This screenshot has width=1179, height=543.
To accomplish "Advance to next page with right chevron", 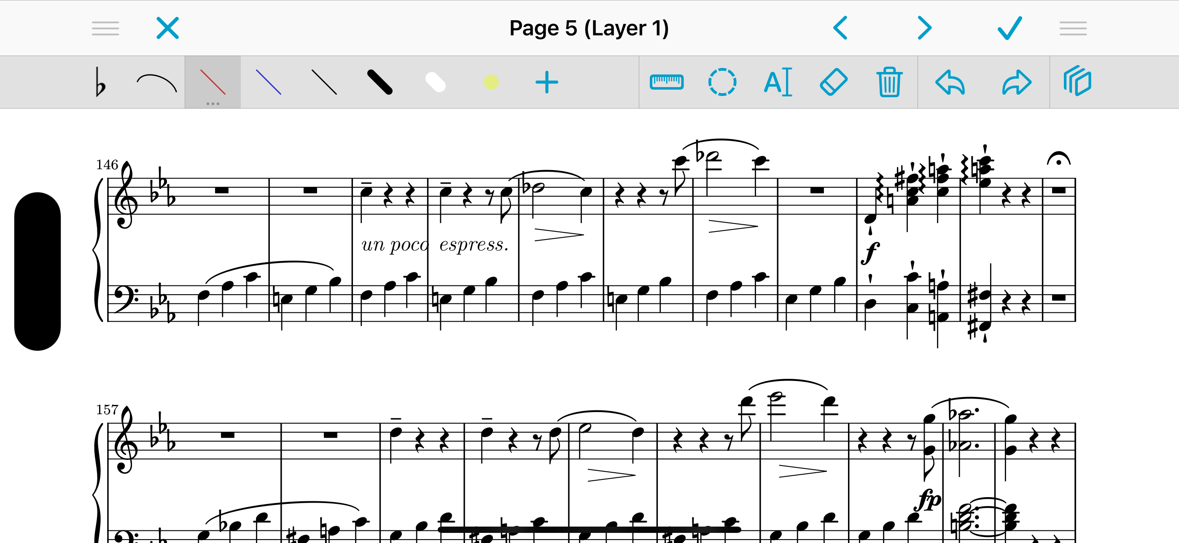I will (925, 28).
